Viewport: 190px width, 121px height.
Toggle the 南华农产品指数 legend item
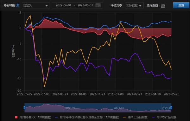point(164,117)
